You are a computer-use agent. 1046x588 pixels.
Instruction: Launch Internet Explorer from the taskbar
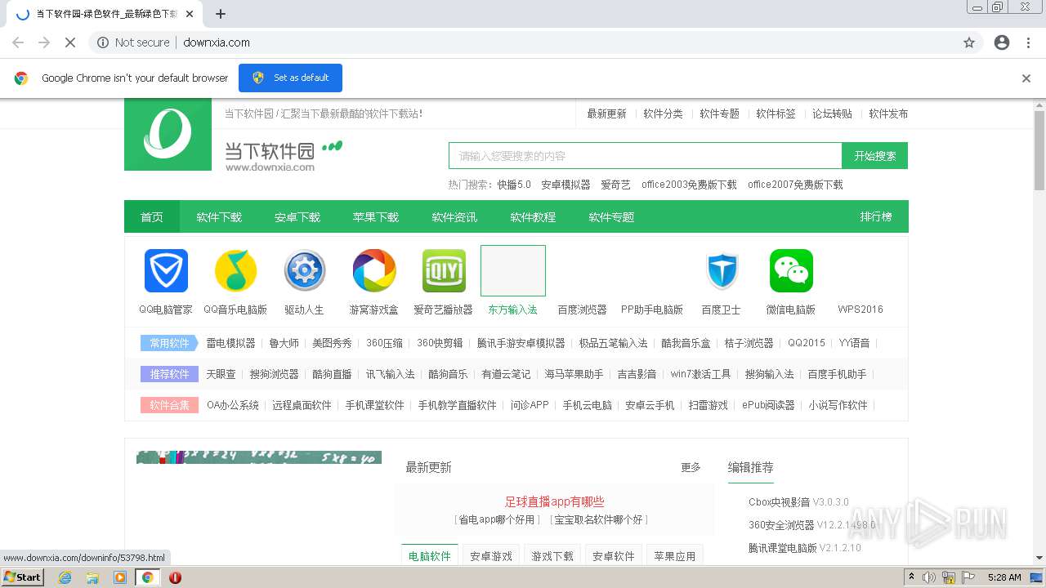(65, 577)
